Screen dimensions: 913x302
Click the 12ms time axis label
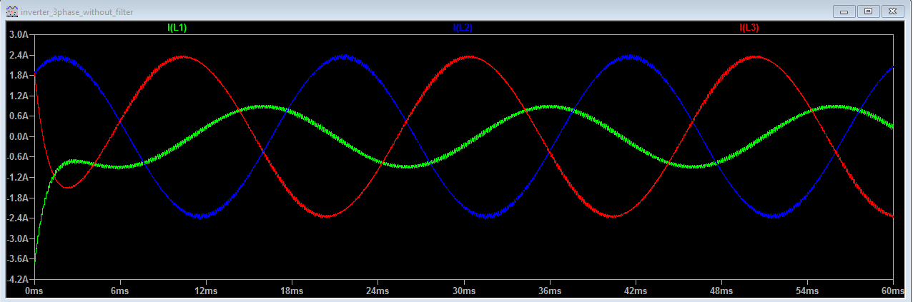click(205, 291)
